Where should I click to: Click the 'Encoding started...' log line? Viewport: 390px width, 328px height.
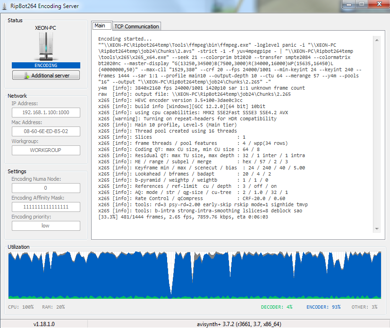point(125,39)
